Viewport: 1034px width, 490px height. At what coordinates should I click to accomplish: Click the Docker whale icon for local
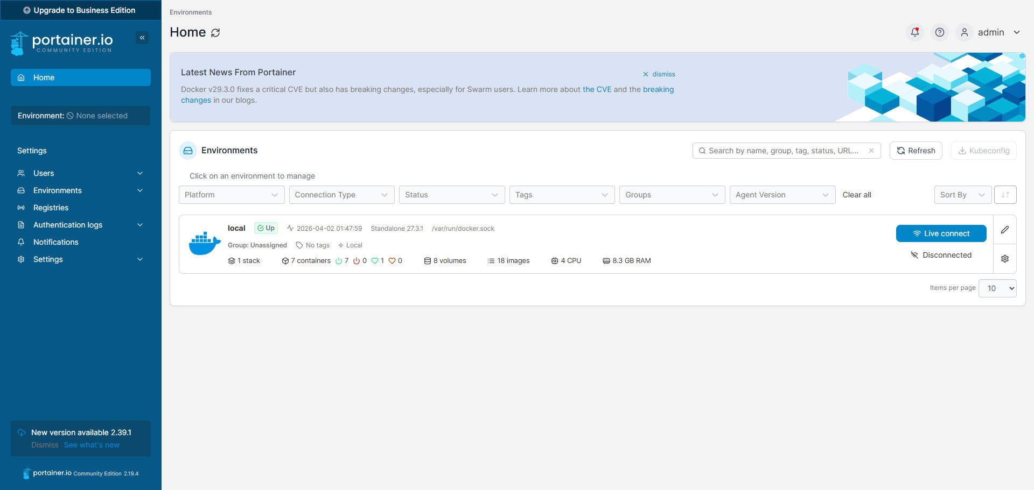tap(205, 244)
